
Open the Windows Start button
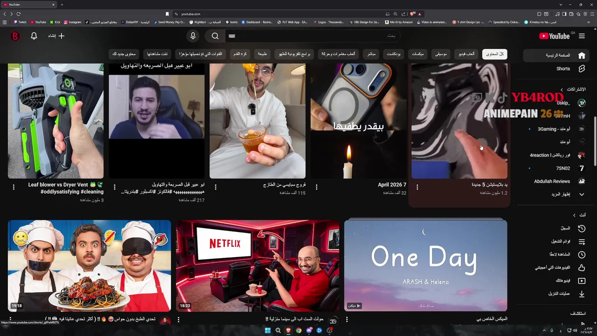click(x=268, y=330)
